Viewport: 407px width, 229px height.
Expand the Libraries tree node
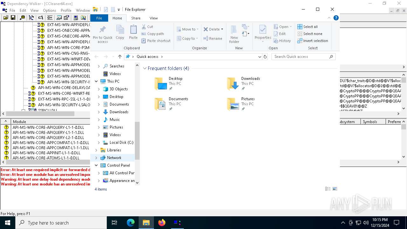(x=96, y=150)
